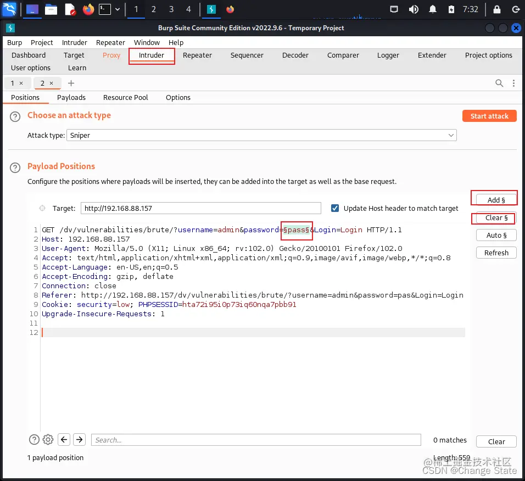
Task: Open the editor search settings gear
Action: (x=48, y=439)
